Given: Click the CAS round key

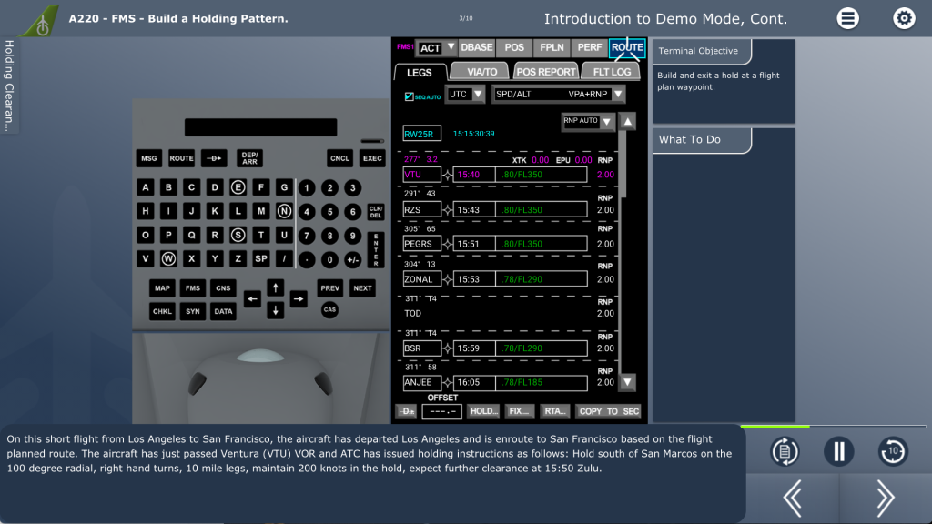Looking at the screenshot, I should coord(329,309).
